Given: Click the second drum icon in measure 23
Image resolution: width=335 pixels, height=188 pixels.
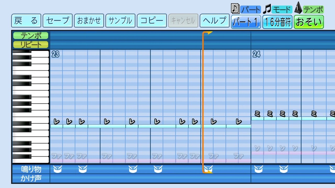Looking at the screenshot, I should tap(82, 169).
